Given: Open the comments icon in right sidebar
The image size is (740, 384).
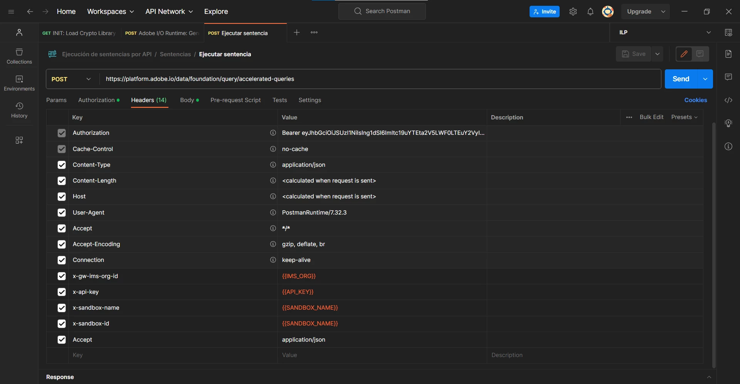Looking at the screenshot, I should click(x=728, y=77).
